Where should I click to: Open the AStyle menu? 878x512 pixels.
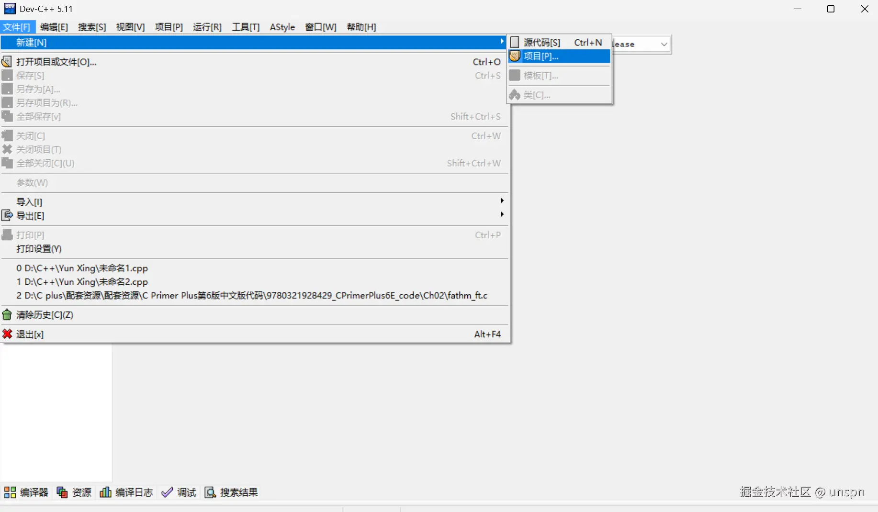(x=282, y=27)
